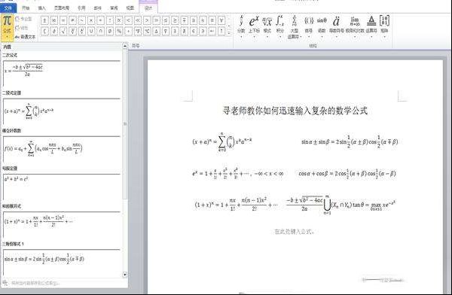Open the Radical structure gallery
452x295 pixels.
point(267,26)
